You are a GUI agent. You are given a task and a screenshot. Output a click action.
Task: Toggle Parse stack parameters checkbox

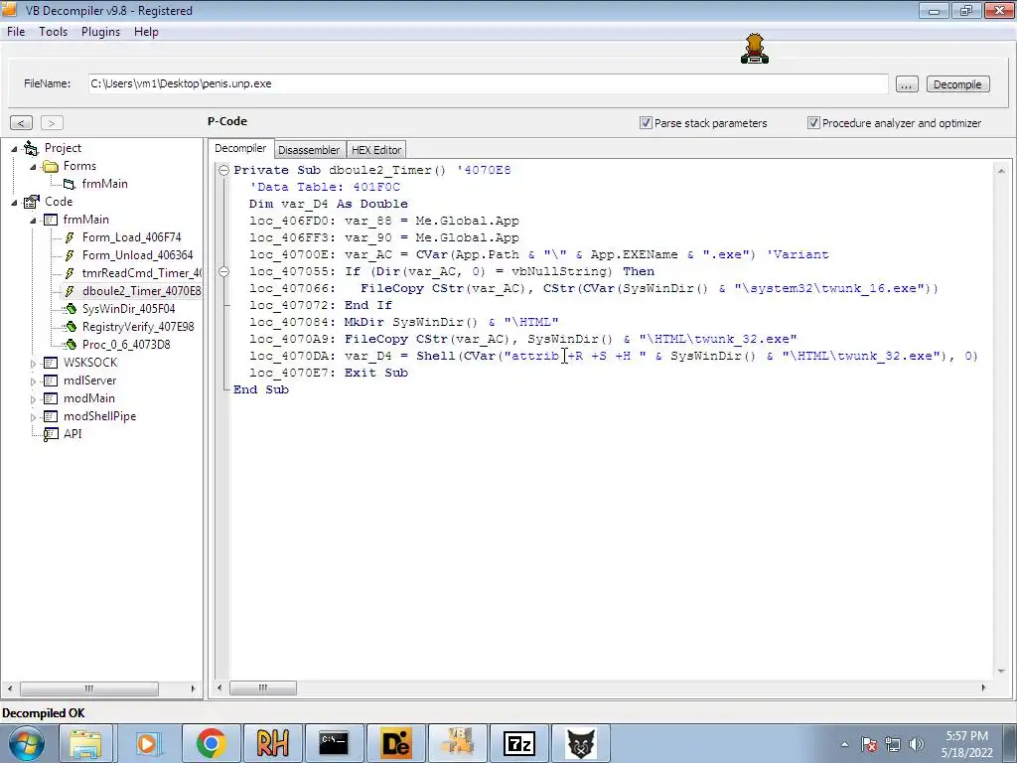[x=646, y=122]
